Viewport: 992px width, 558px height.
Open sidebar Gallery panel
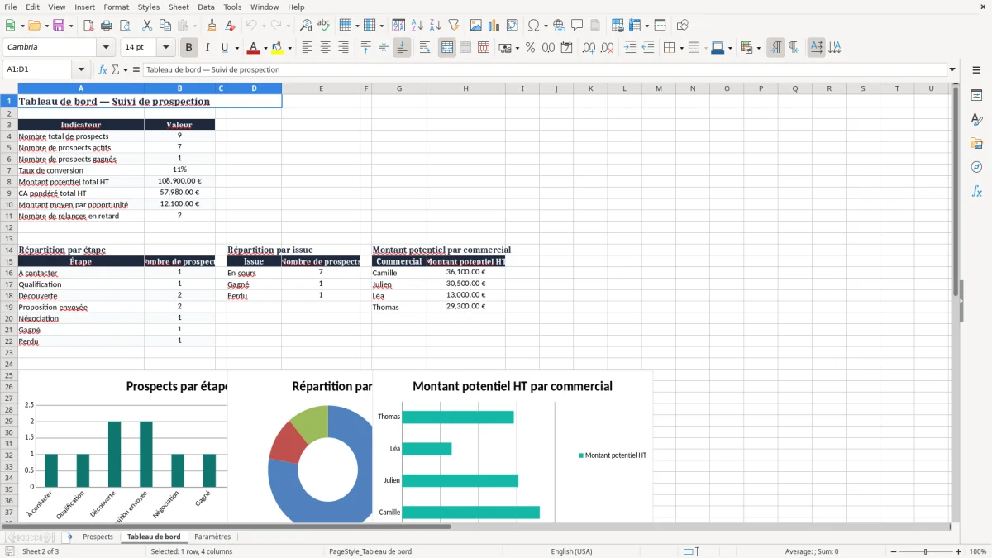pos(976,144)
